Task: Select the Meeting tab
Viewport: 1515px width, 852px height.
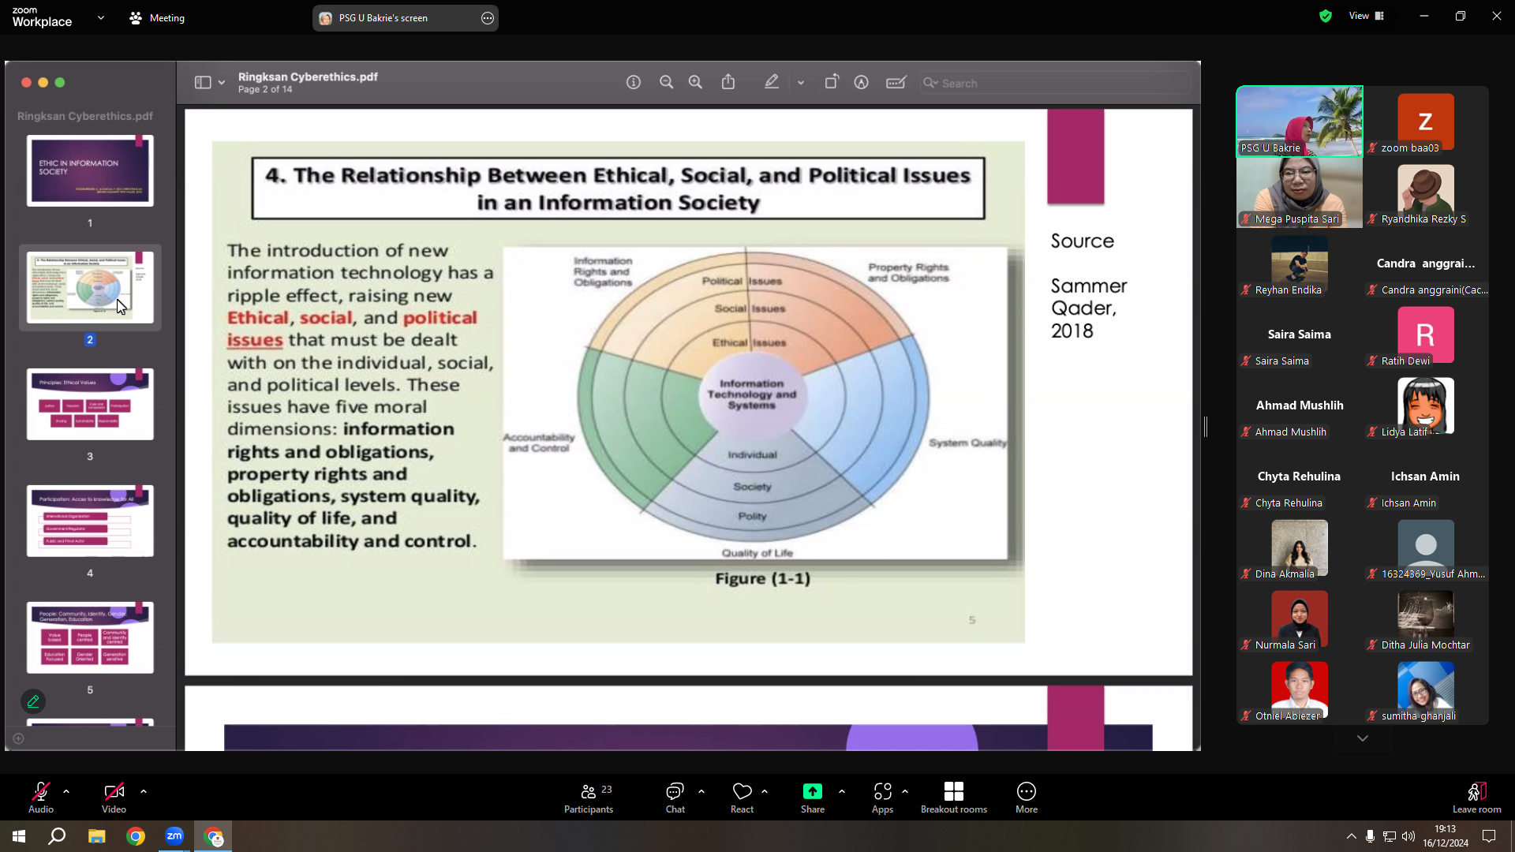Action: pos(157,17)
